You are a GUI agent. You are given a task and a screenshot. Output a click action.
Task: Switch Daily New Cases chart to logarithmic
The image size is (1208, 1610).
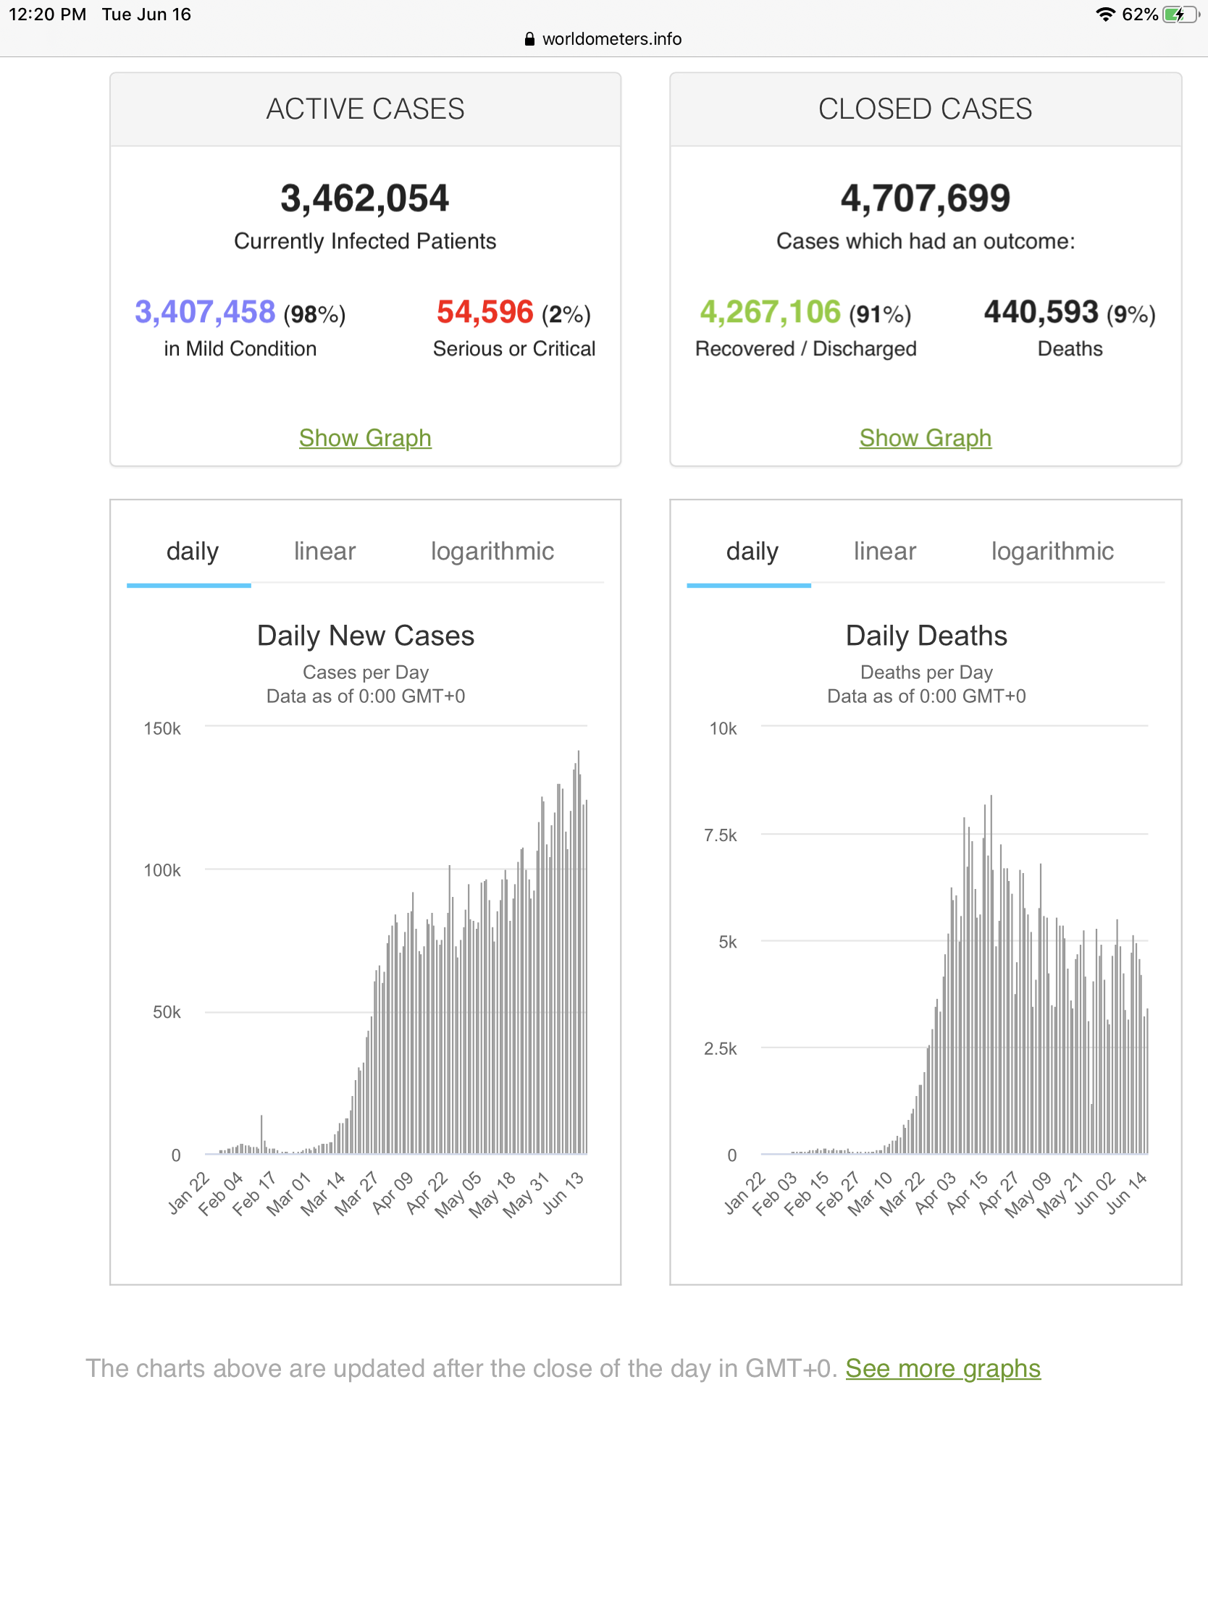coord(492,552)
